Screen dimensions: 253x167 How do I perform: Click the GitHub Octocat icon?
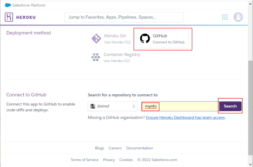pos(145,38)
